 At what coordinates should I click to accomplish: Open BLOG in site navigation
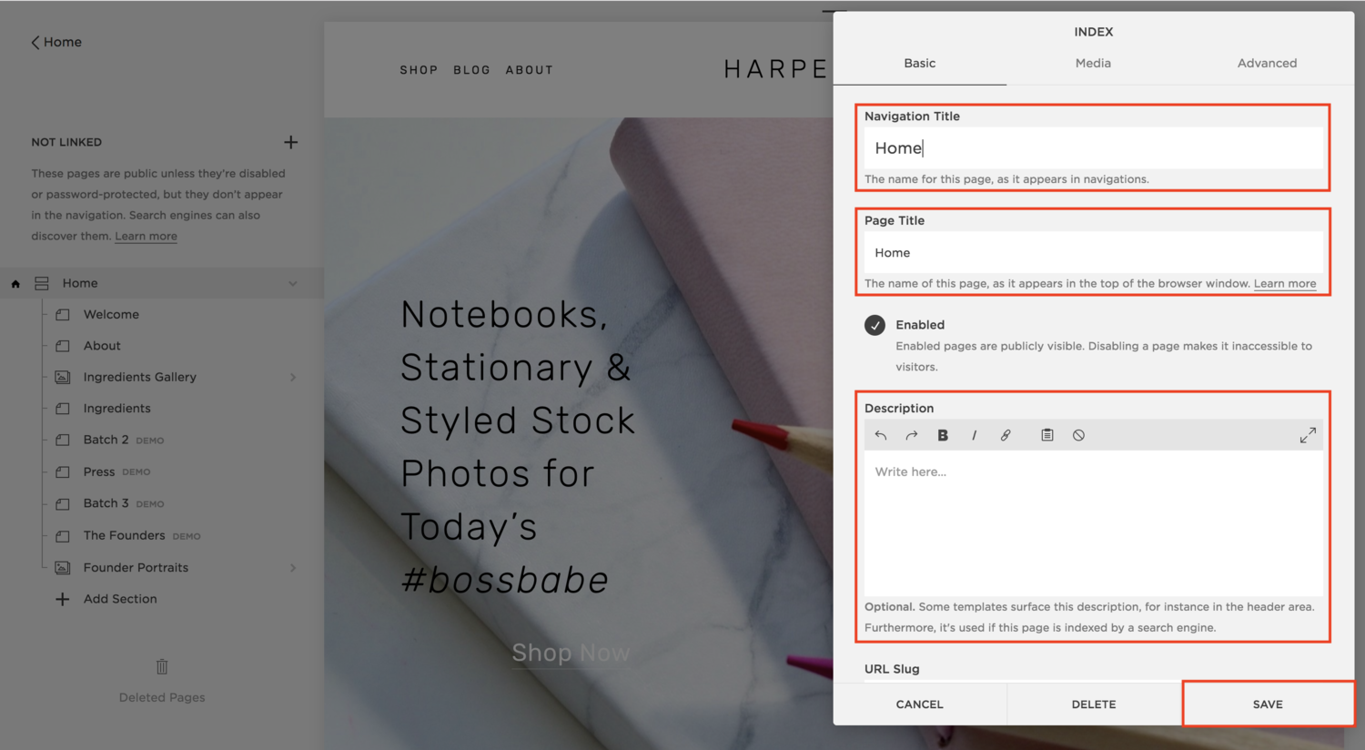tap(471, 70)
